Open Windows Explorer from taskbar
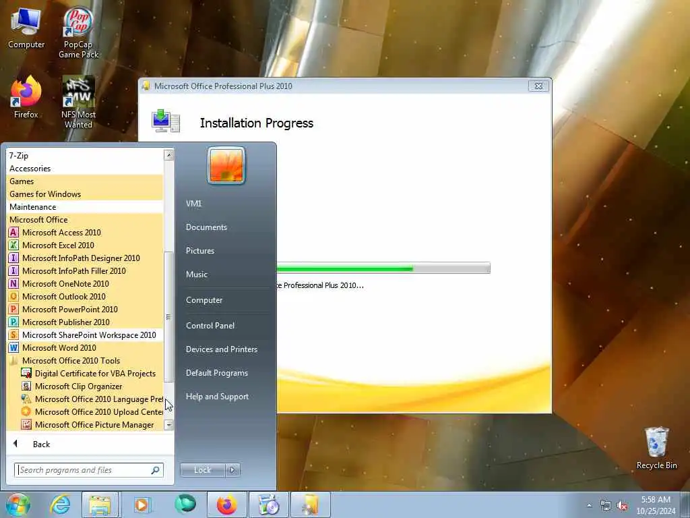Viewport: 690px width, 518px height. point(100,505)
